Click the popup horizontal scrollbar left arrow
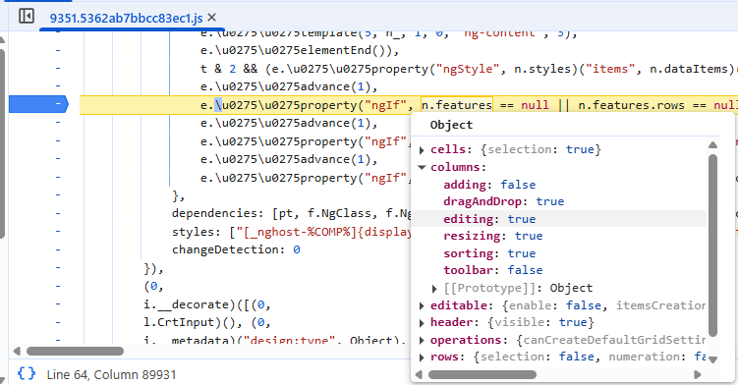The height and width of the screenshot is (385, 738). [x=419, y=374]
